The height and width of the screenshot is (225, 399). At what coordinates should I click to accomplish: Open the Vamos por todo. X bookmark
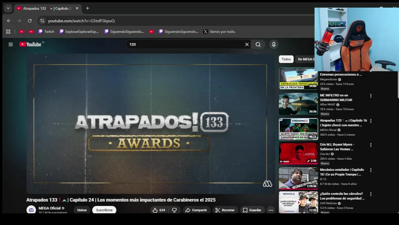click(219, 32)
